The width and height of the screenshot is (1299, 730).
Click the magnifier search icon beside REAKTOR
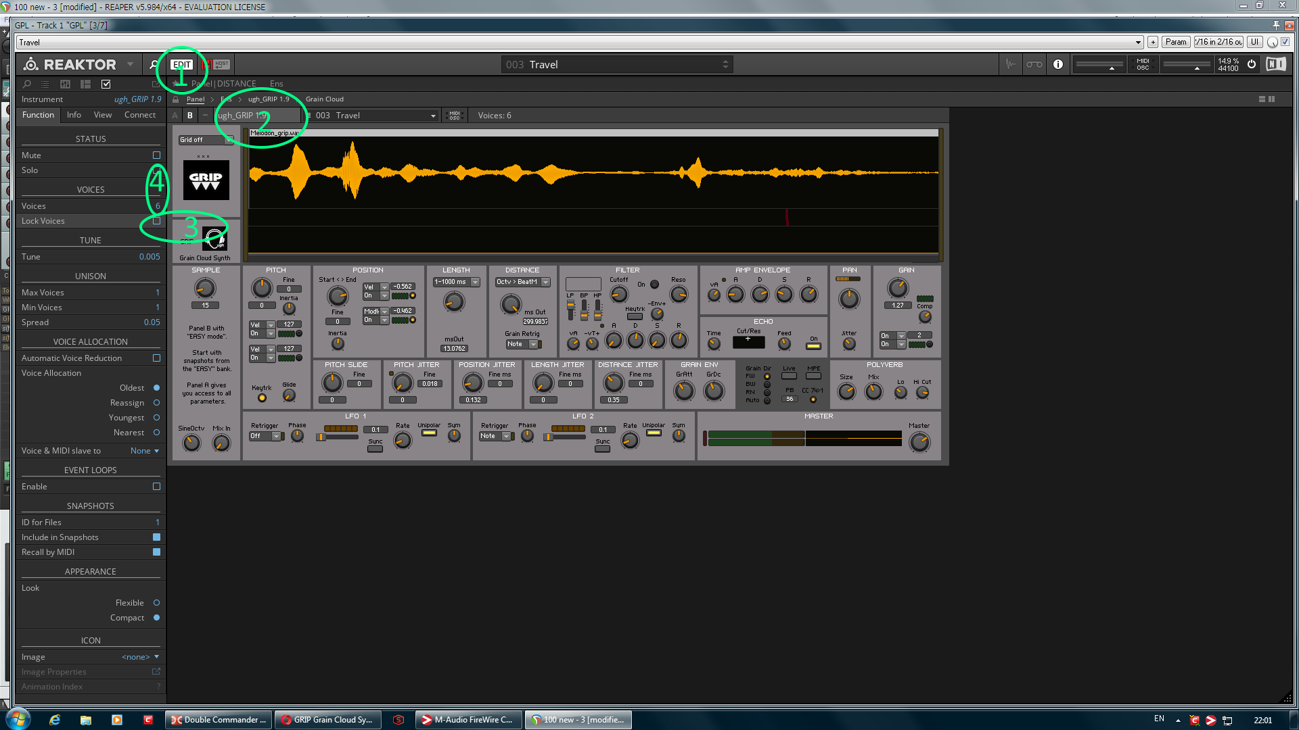click(x=154, y=65)
